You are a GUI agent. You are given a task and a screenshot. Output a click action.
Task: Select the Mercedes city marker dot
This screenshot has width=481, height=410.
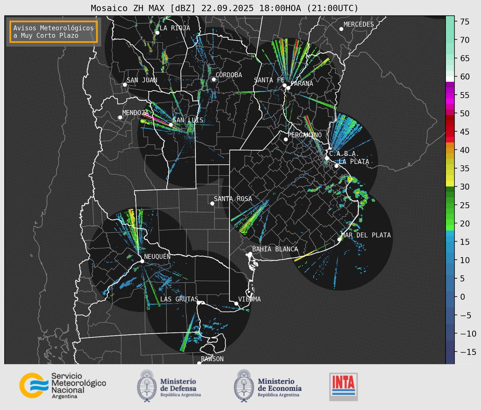click(341, 29)
